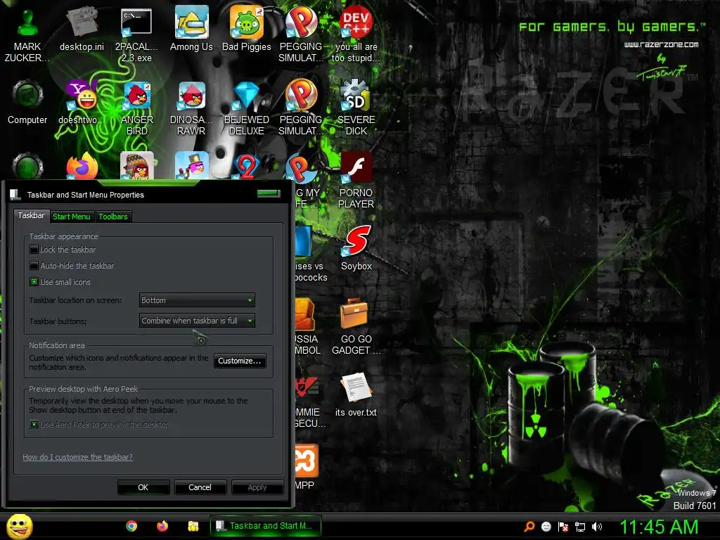Launch the ANGER BIRD shortcut

click(x=136, y=109)
